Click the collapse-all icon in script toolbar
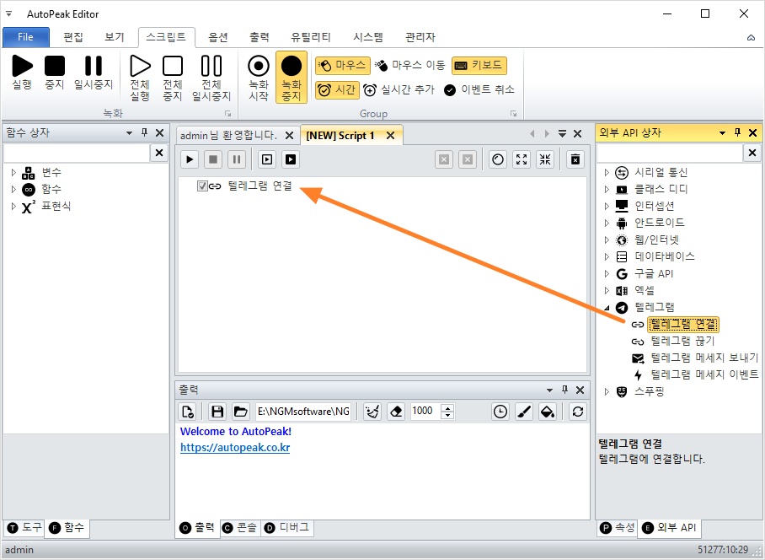The image size is (765, 560). 545,159
